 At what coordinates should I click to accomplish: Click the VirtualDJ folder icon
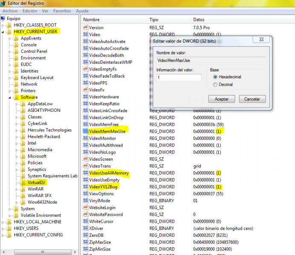point(23,182)
